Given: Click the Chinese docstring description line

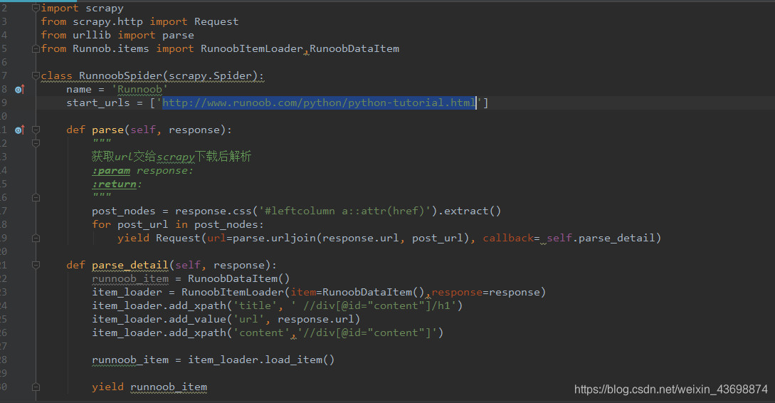Looking at the screenshot, I should coord(171,157).
